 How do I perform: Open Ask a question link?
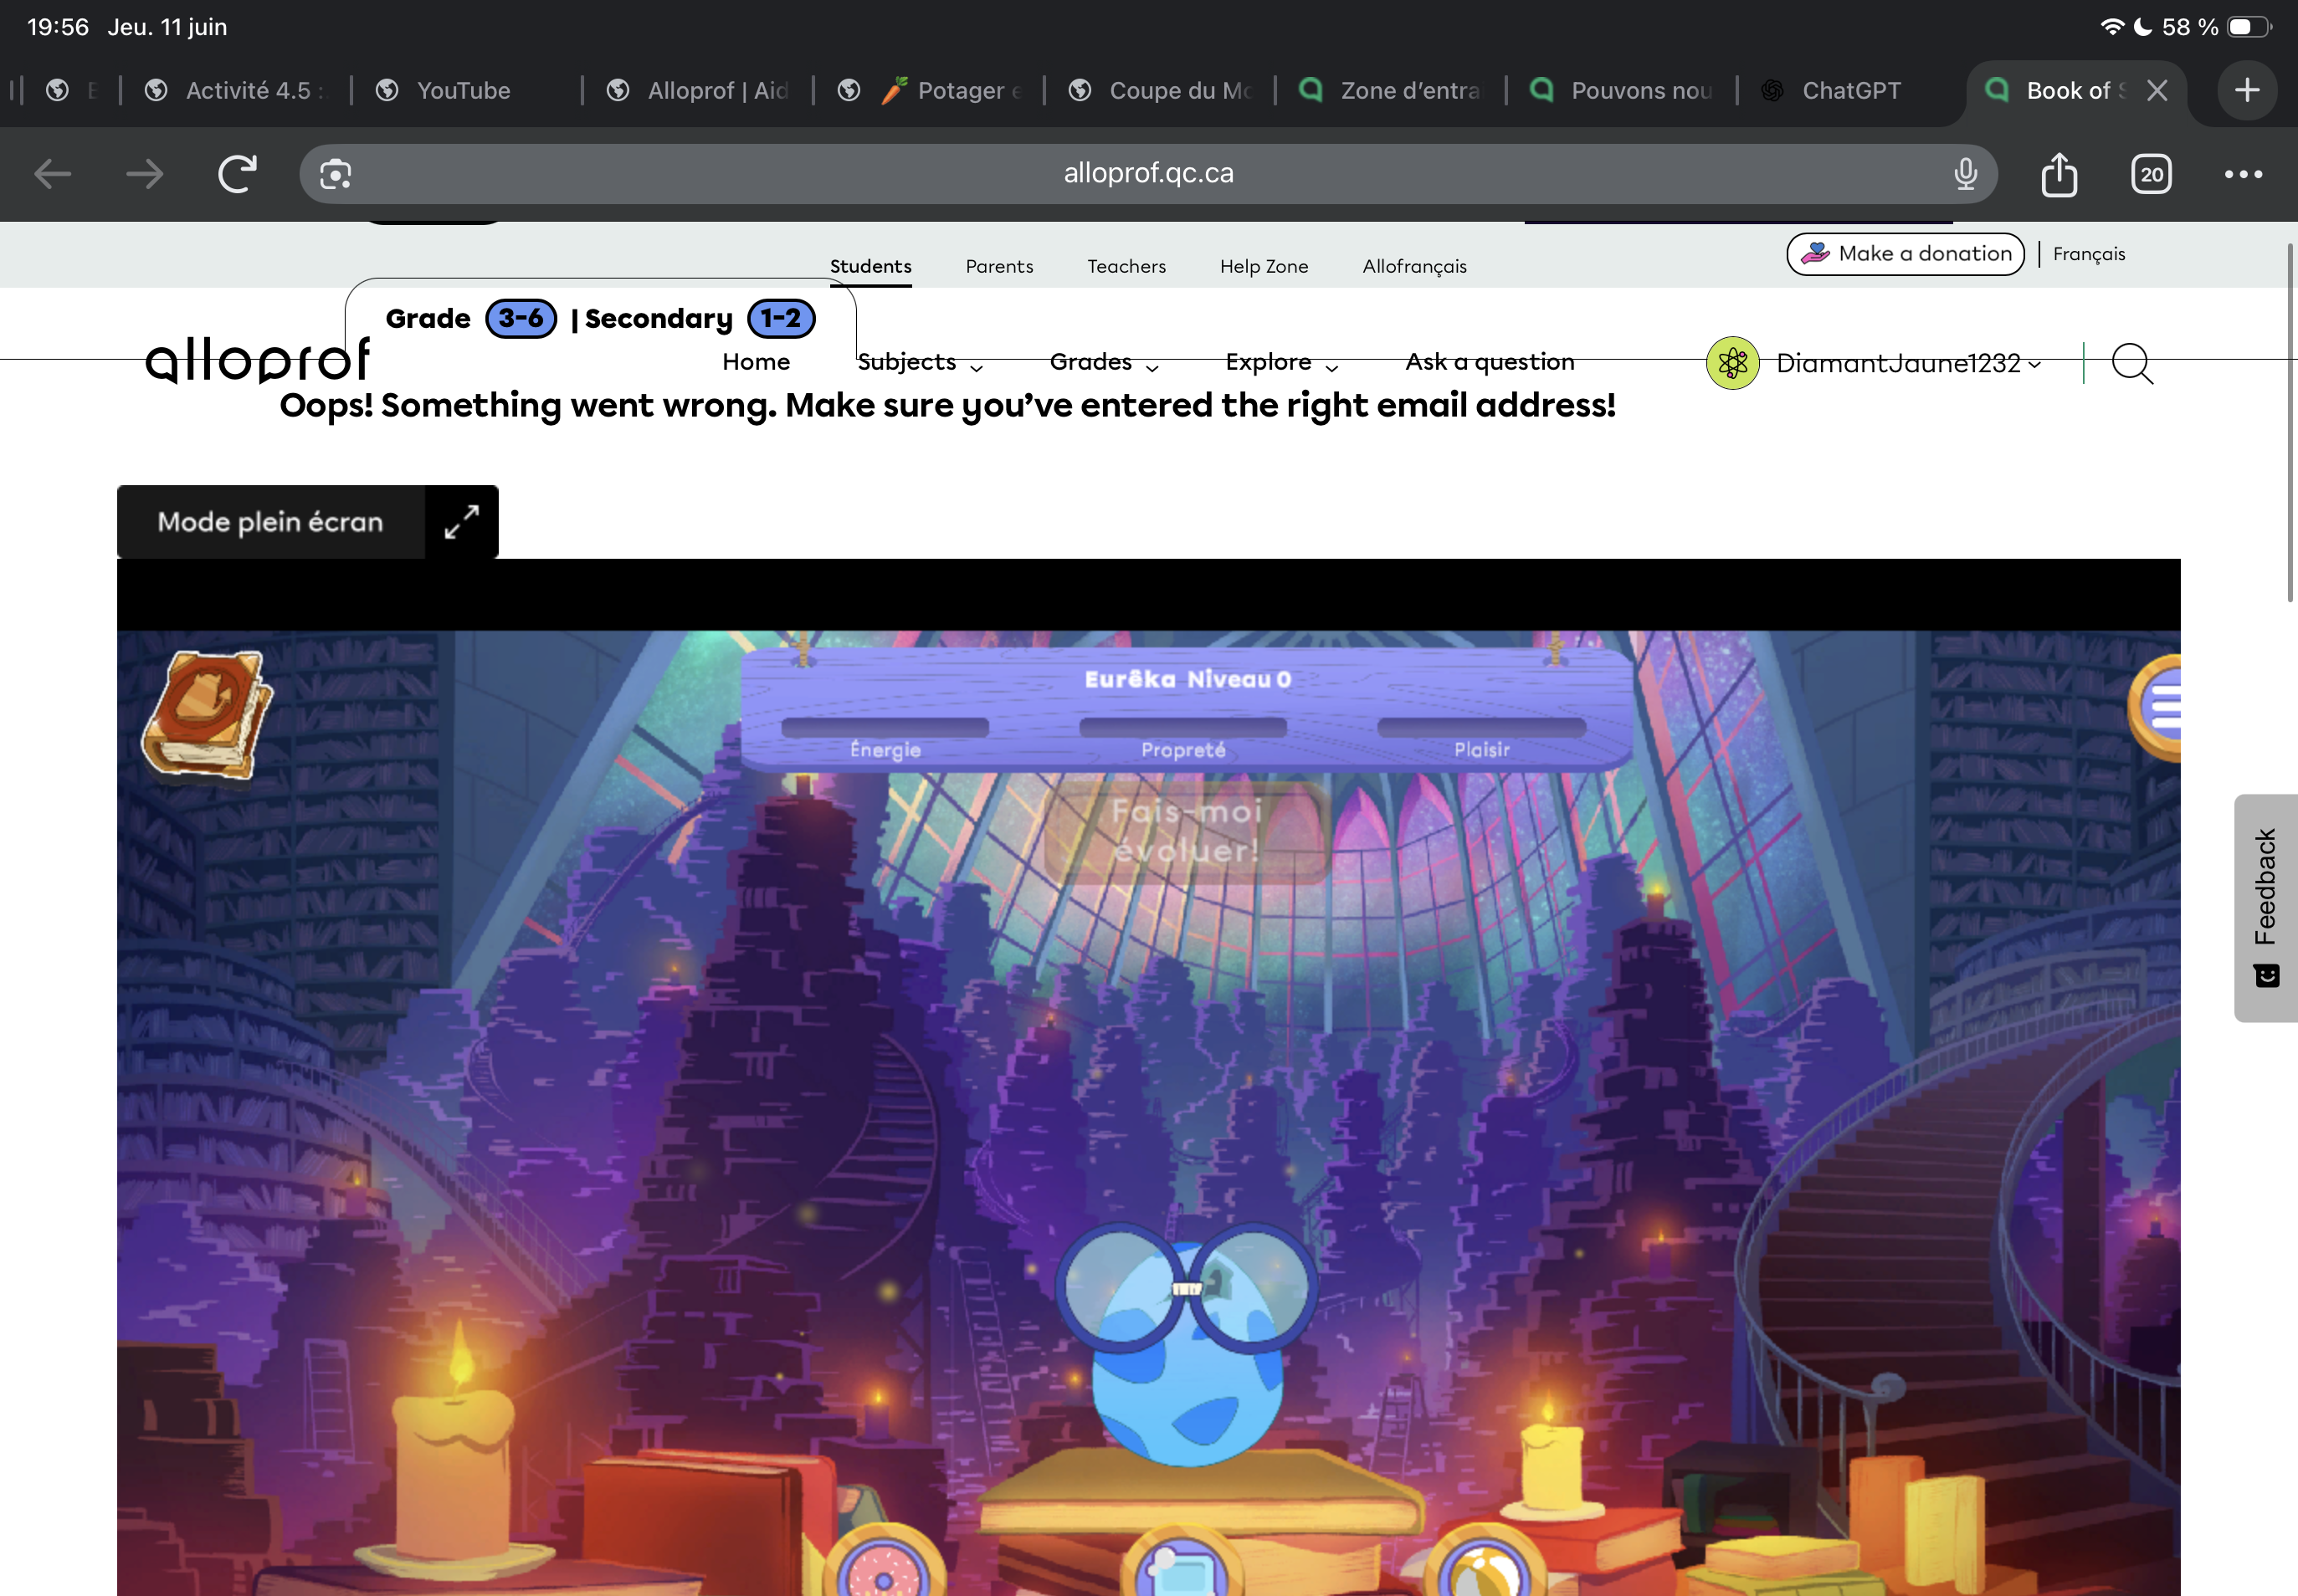click(1490, 362)
